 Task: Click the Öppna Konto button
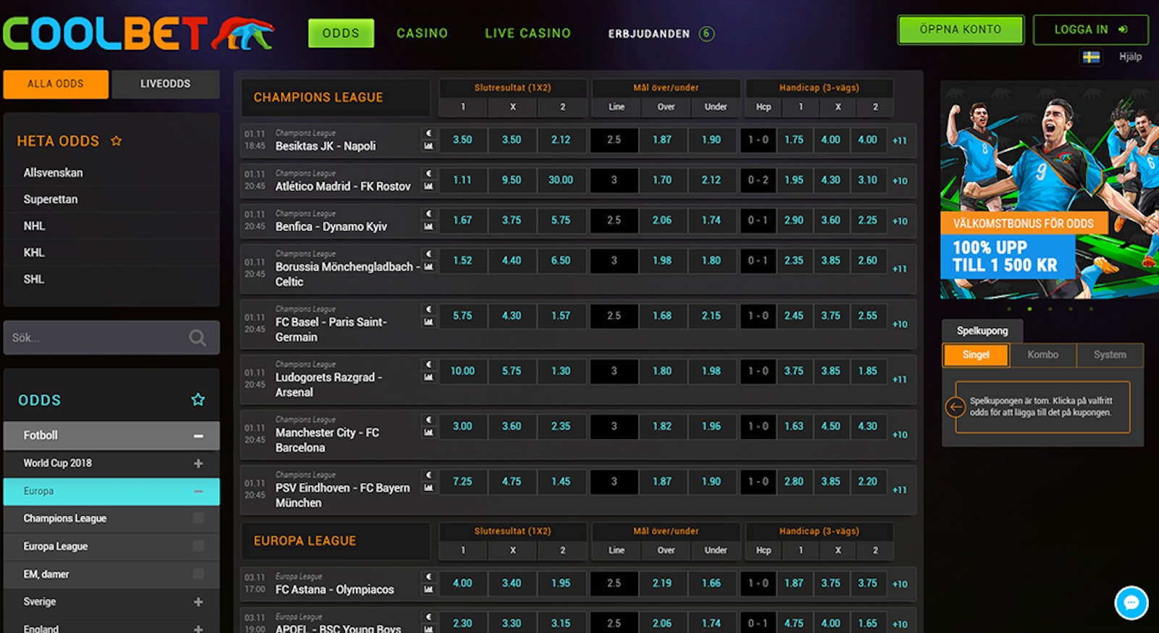click(x=961, y=30)
